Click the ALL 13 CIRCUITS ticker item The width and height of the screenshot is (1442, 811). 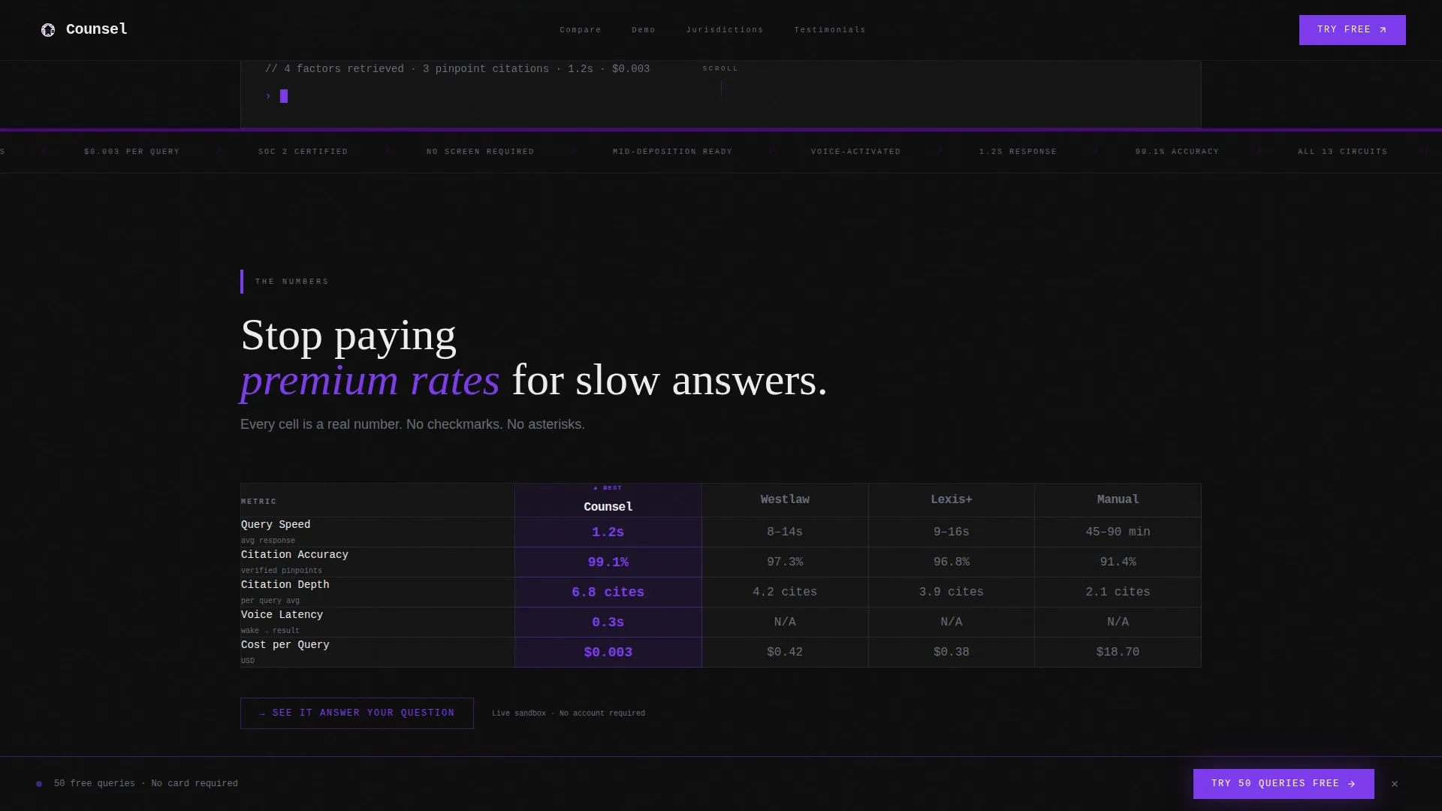click(x=1343, y=152)
